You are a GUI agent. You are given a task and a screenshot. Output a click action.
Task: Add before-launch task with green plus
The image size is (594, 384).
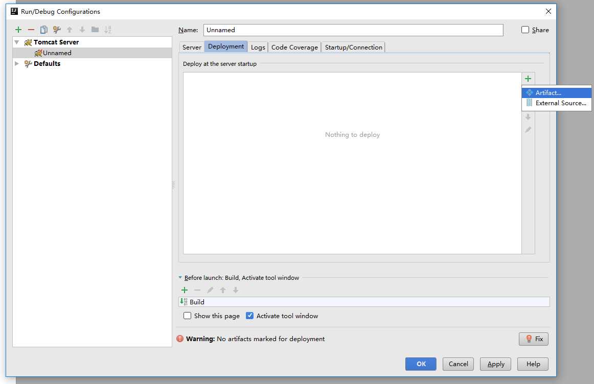[185, 290]
